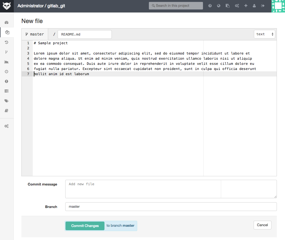The width and height of the screenshot is (285, 240).
Task: Open network branch icon in sidebar
Action: (6, 52)
